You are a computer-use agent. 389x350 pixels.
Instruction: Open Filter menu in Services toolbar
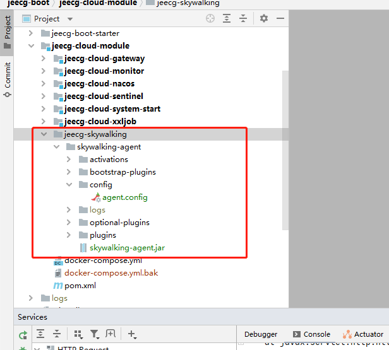(95, 334)
